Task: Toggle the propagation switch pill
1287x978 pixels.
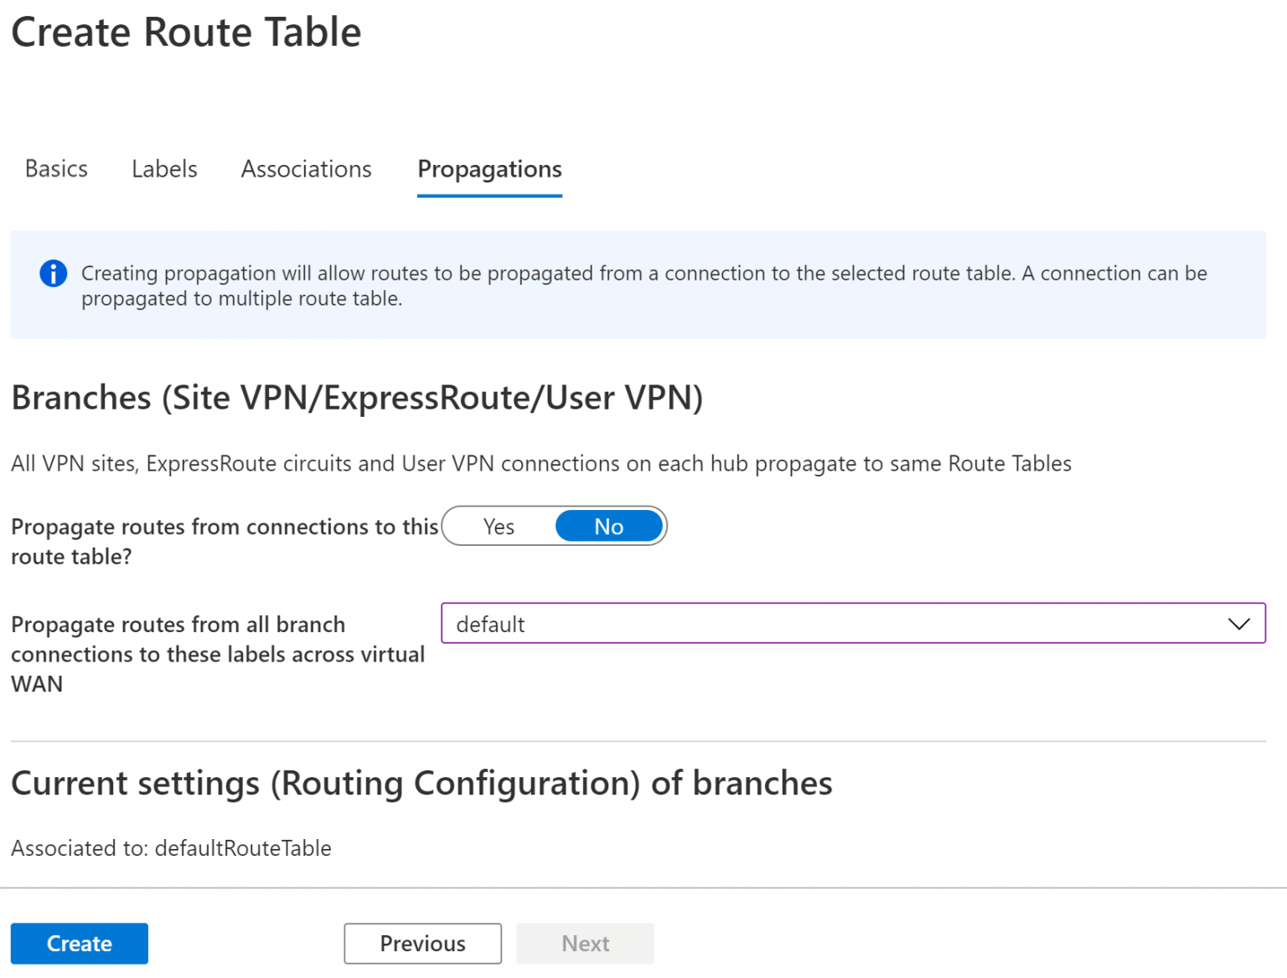Action: 555,526
